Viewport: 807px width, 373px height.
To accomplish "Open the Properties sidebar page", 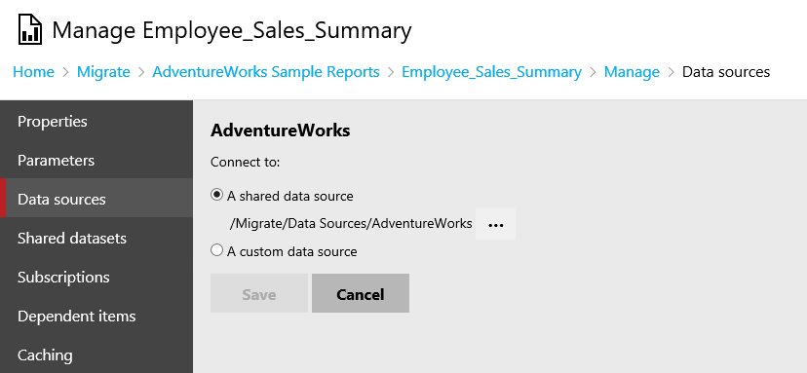I will [96, 122].
